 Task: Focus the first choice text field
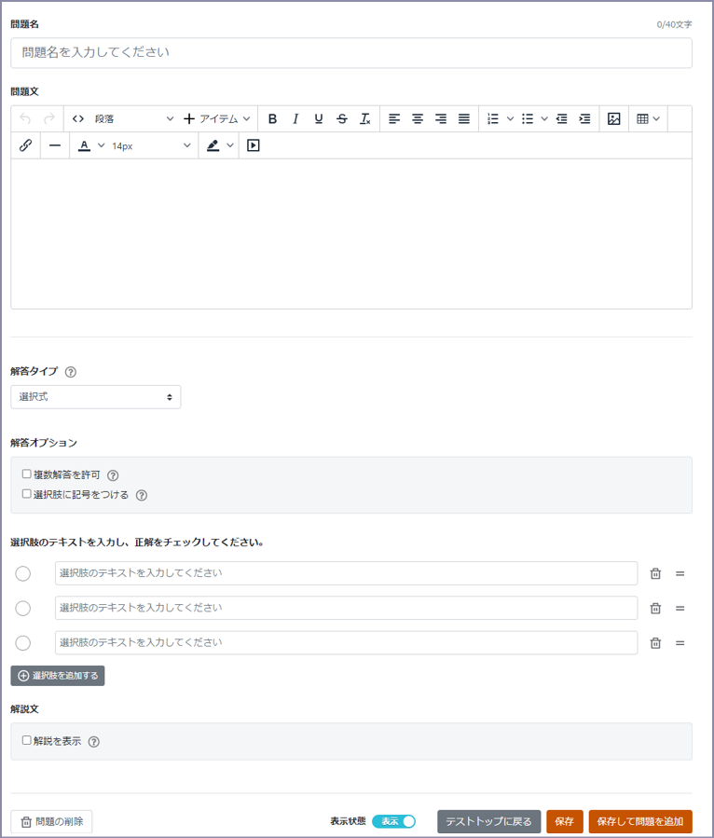point(347,573)
